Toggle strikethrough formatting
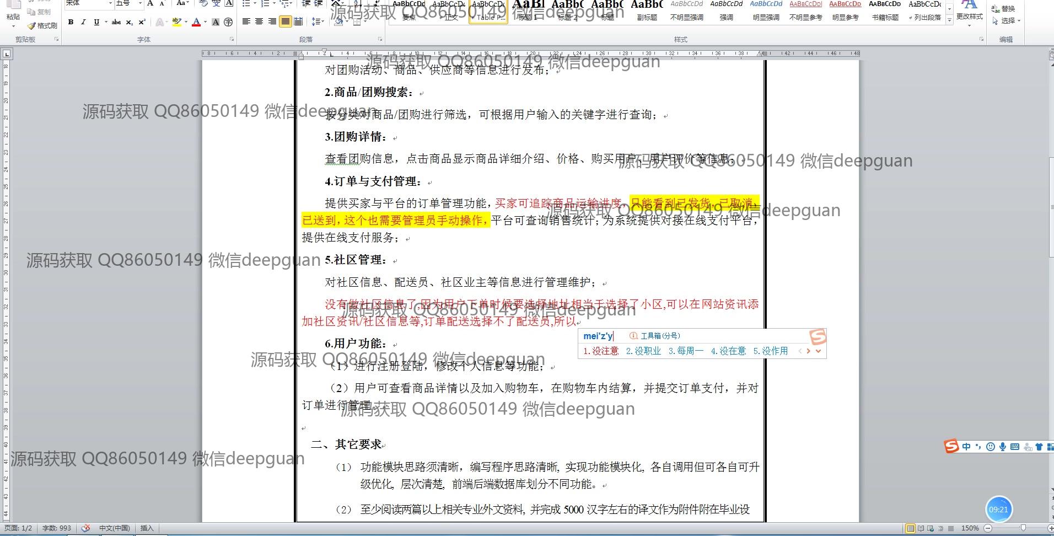1054x536 pixels. (x=116, y=22)
